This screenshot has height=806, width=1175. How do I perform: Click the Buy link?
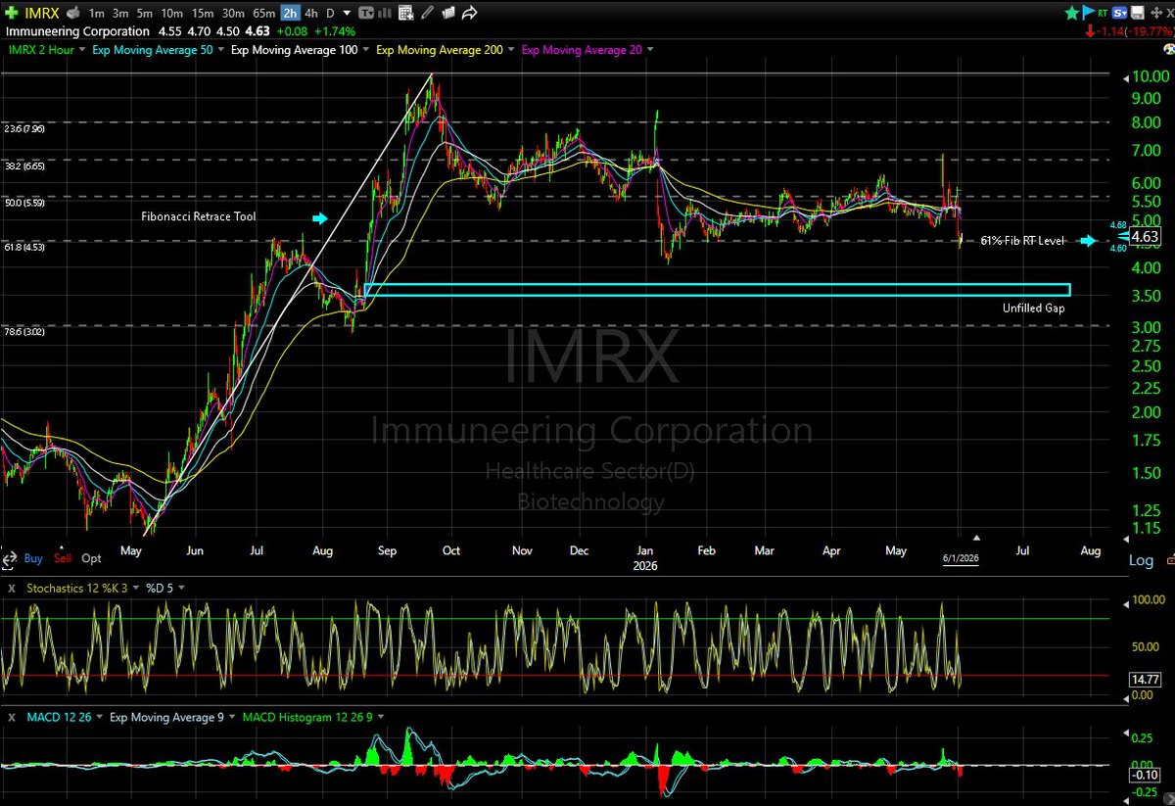point(33,558)
